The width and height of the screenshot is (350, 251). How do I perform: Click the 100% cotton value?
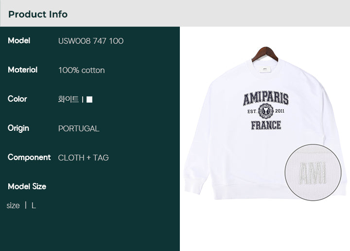pyautogui.click(x=82, y=70)
